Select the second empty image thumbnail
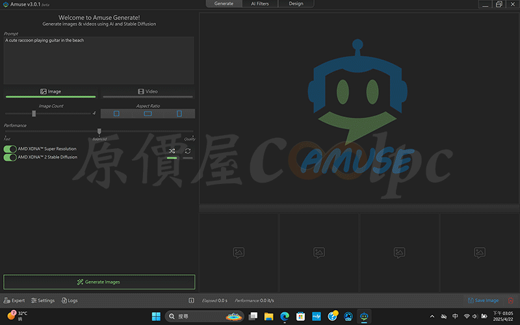 319,253
